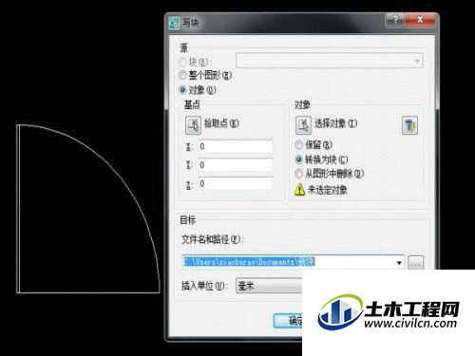Screen dimensions: 475x356
Task: Close the Write Block dialog
Action: tap(420, 20)
